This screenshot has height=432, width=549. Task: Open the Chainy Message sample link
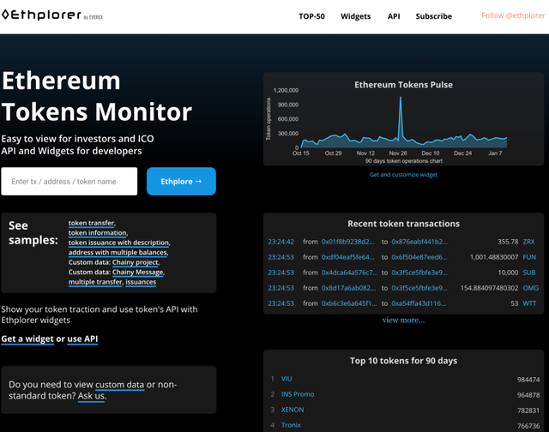(137, 272)
